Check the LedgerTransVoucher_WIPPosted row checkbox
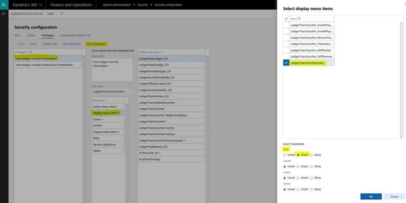Image resolution: width=406 pixels, height=203 pixels. [x=286, y=50]
